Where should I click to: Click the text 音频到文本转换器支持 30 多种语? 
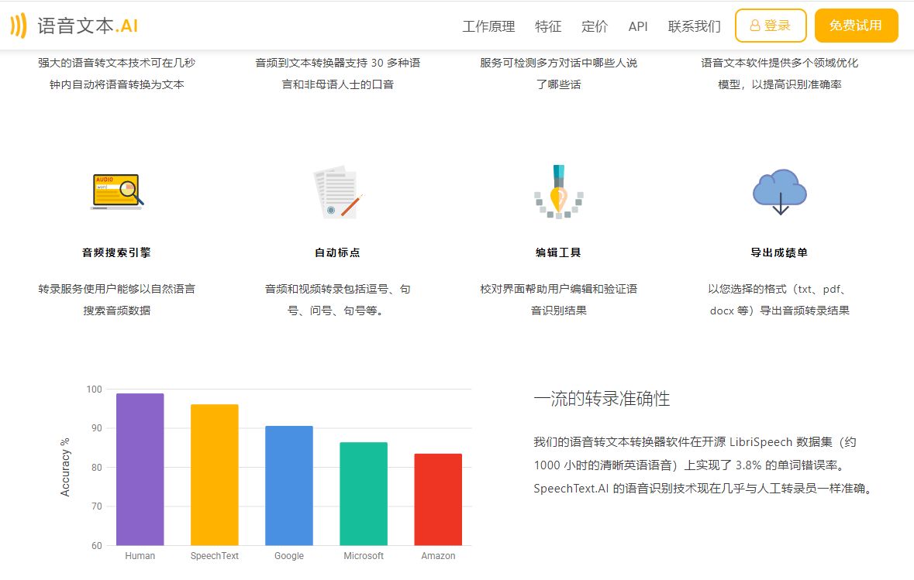pyautogui.click(x=337, y=62)
